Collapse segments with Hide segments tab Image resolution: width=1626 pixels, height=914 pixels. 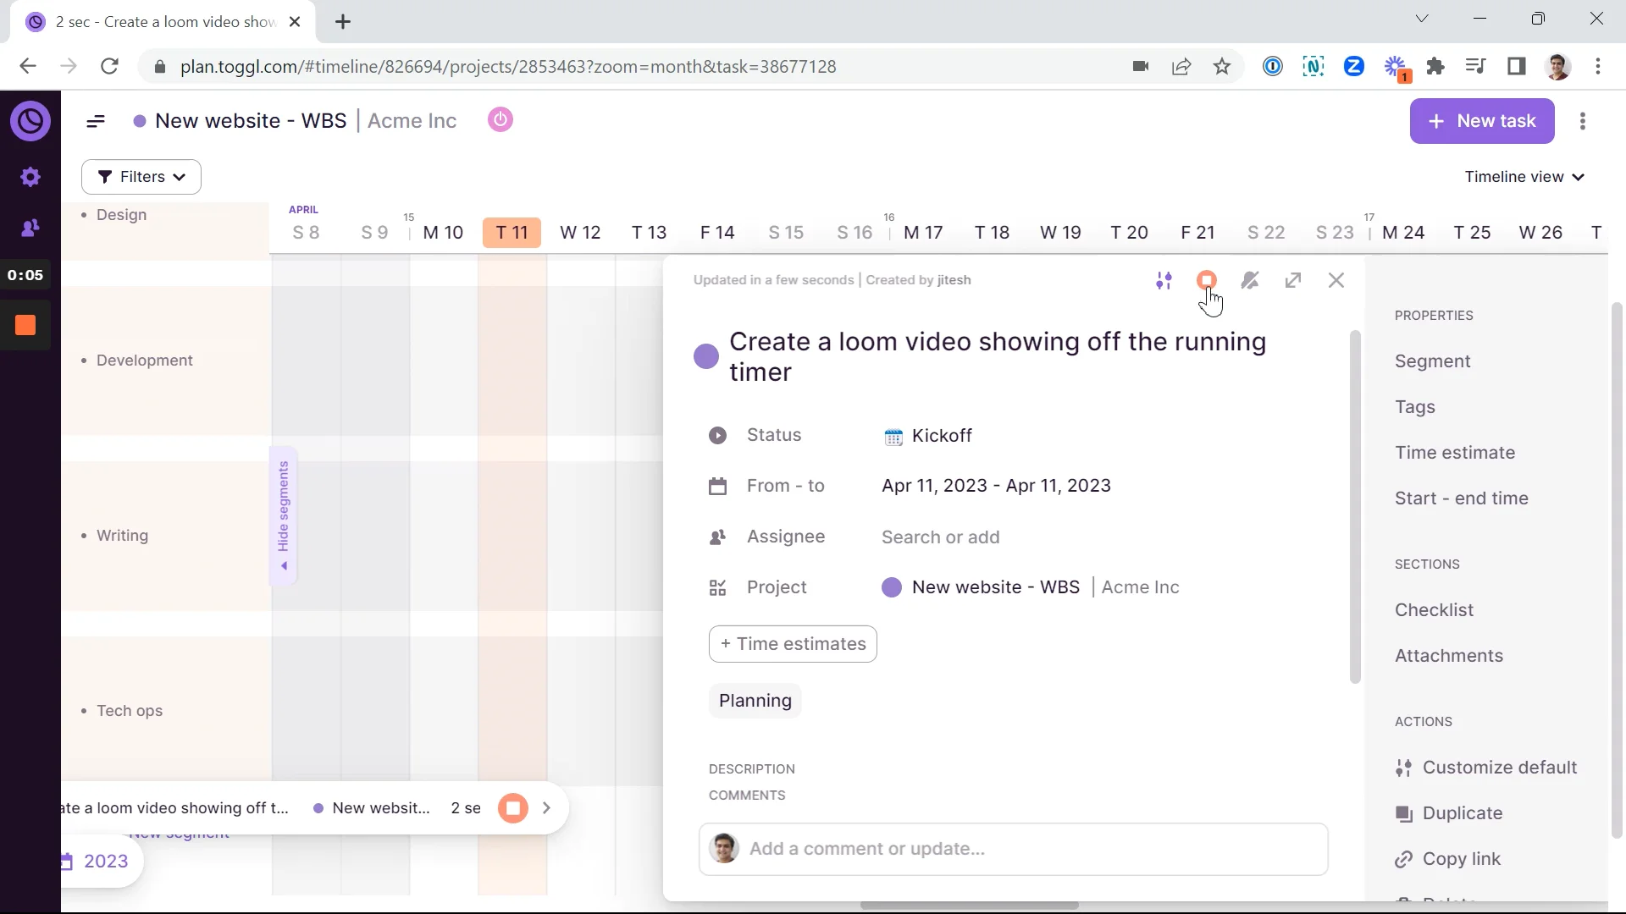tap(284, 516)
